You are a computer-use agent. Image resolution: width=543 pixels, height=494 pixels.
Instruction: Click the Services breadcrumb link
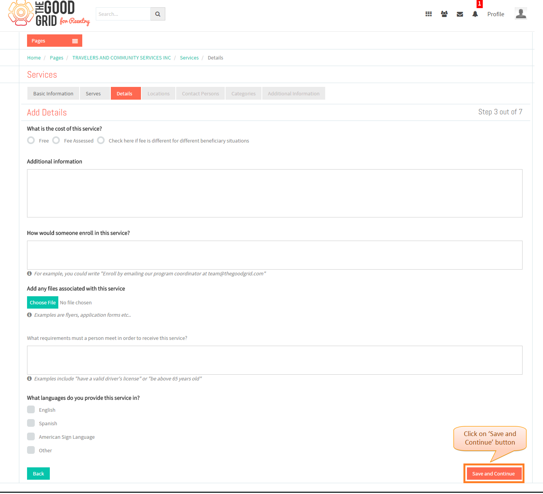pos(189,58)
